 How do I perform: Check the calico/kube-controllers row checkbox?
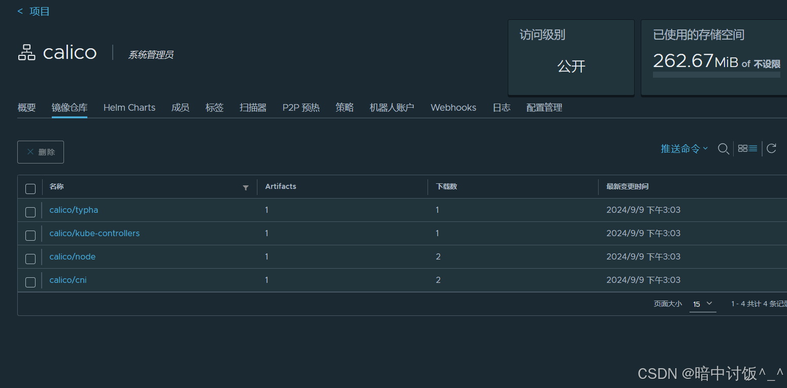(30, 235)
